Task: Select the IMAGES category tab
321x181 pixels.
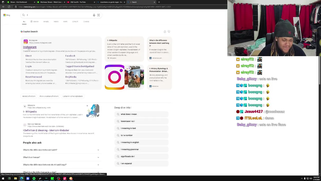Action: point(46,22)
